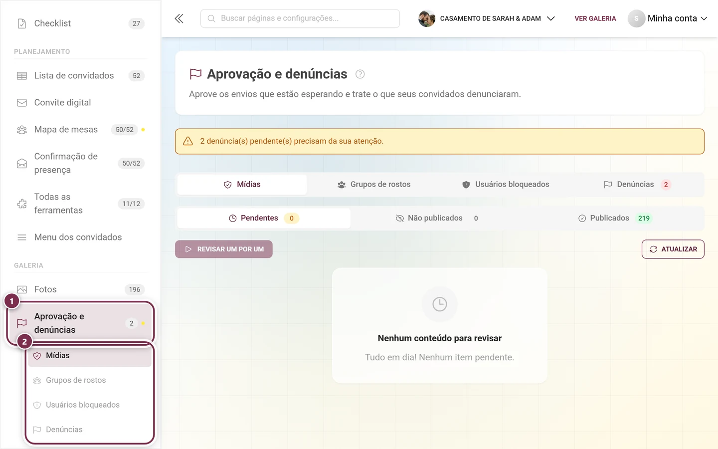Screen dimensions: 718x449
Task: Click the Checklist icon in the sidebar
Action: (22, 23)
